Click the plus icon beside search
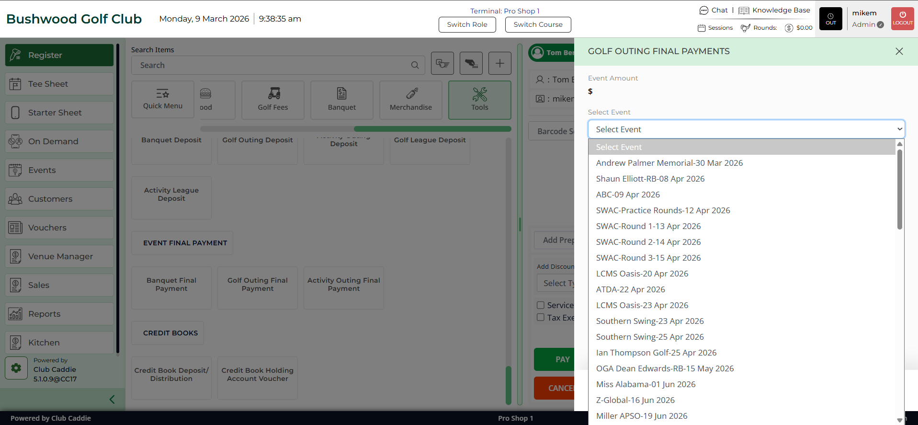This screenshot has width=918, height=425. click(499, 63)
